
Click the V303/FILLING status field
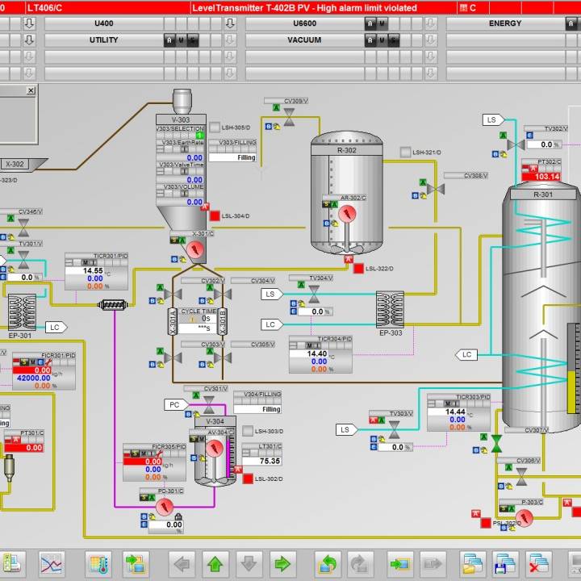pos(232,157)
